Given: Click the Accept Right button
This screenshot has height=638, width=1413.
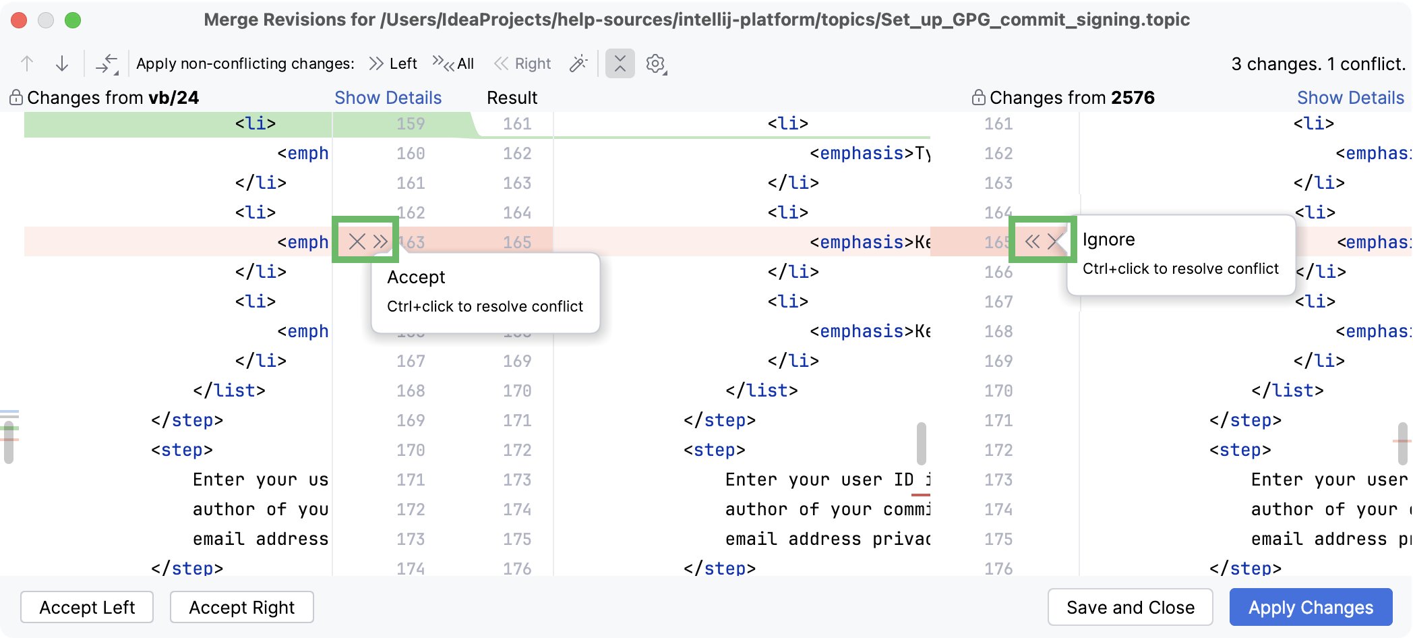Looking at the screenshot, I should (242, 608).
